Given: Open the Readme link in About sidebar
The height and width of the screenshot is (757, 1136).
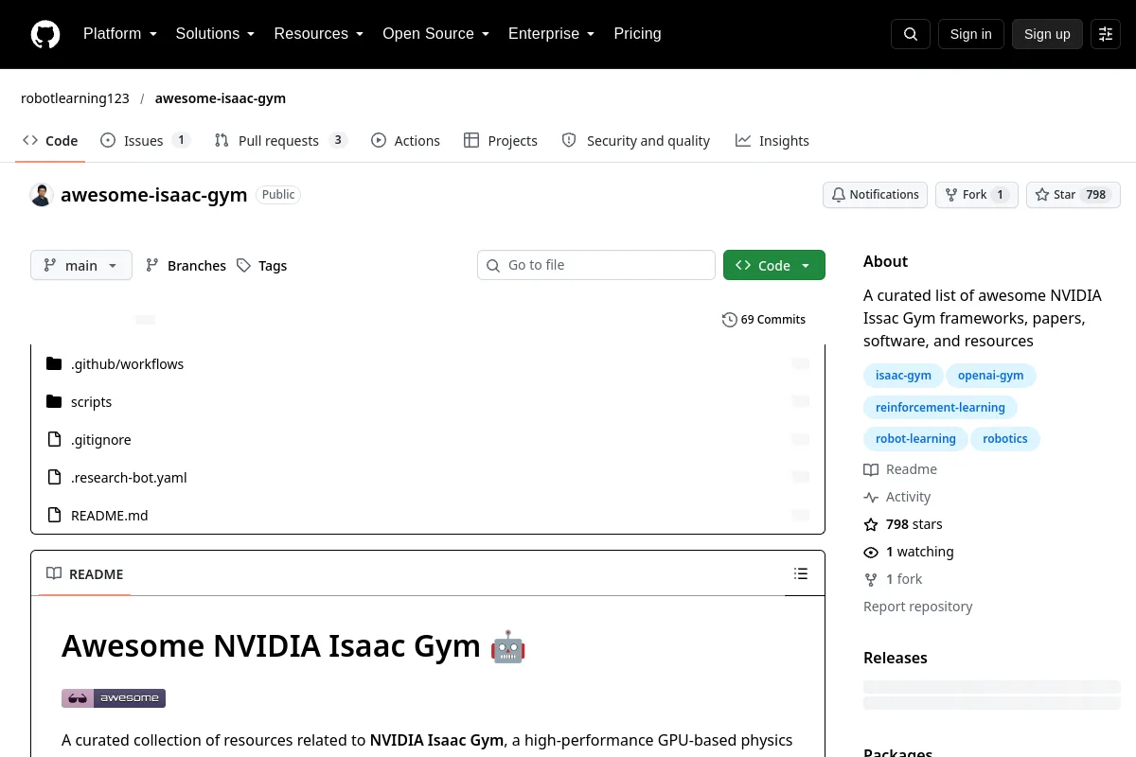Looking at the screenshot, I should click(x=900, y=469).
